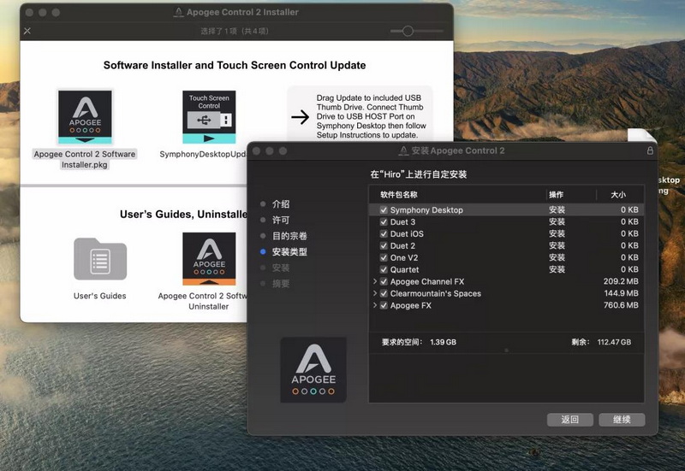685x471 pixels.
Task: Uncheck the Apogee Channel FX package
Action: [x=384, y=281]
